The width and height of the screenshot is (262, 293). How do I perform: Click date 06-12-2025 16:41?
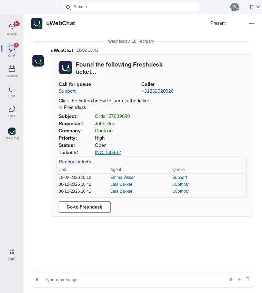pos(75,191)
